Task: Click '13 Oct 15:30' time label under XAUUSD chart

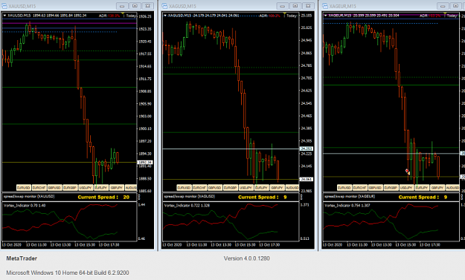Action: [x=85, y=245]
